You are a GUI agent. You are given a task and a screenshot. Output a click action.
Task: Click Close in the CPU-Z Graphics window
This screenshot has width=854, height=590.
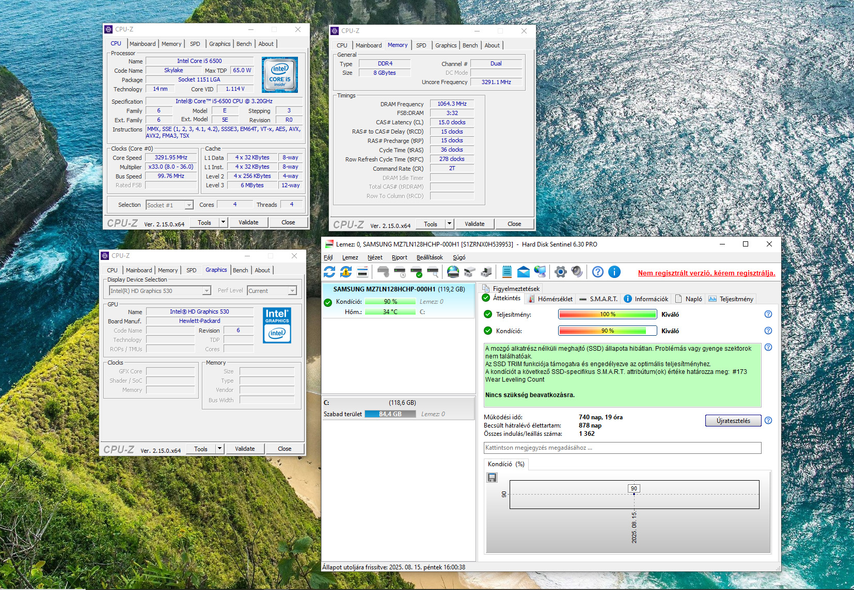(284, 449)
